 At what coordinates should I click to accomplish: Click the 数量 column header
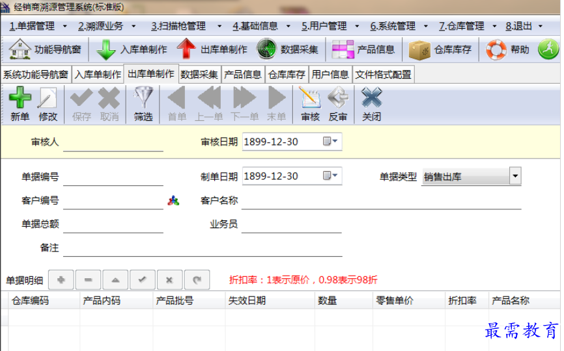[x=344, y=300]
